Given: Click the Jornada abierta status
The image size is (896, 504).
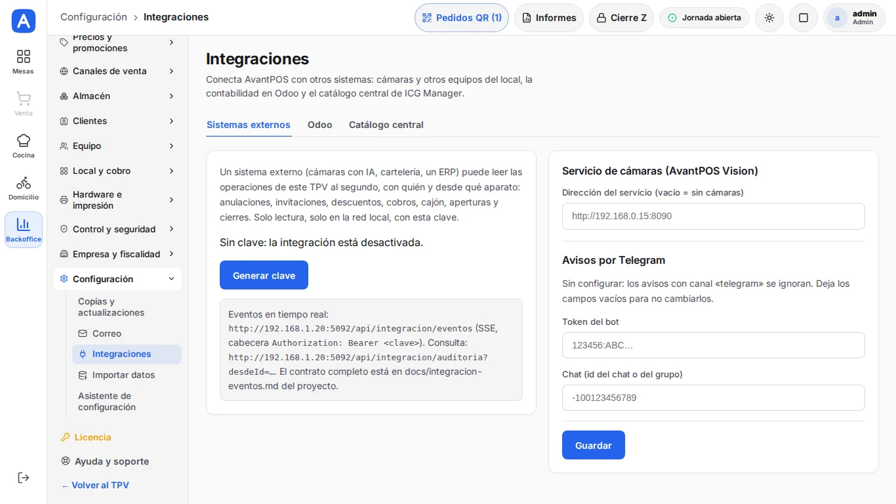Looking at the screenshot, I should (x=704, y=18).
